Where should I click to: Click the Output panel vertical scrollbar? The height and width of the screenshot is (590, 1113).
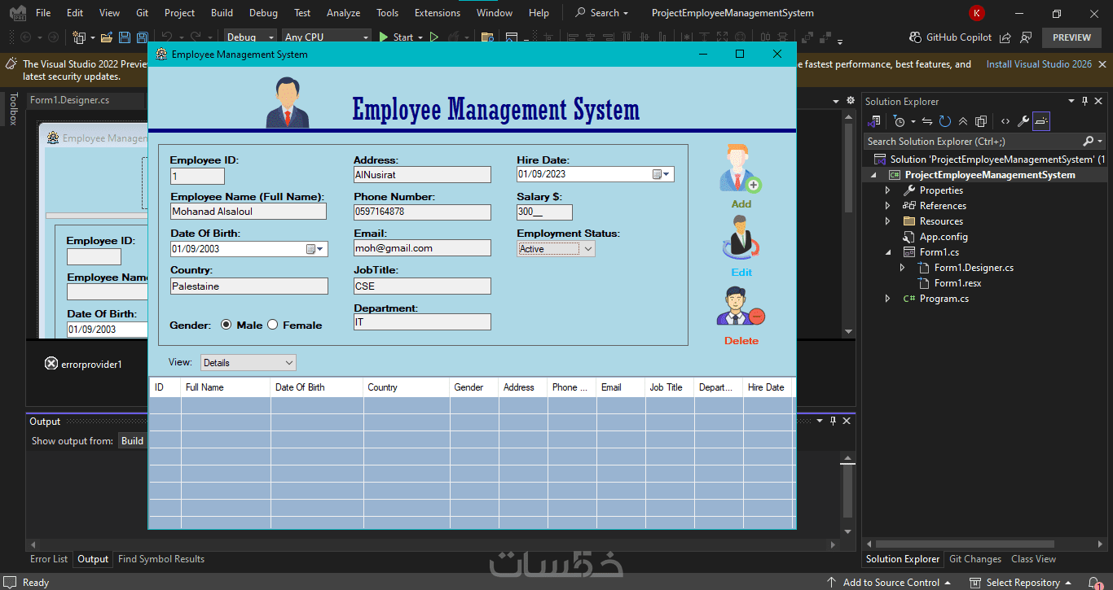[x=847, y=492]
